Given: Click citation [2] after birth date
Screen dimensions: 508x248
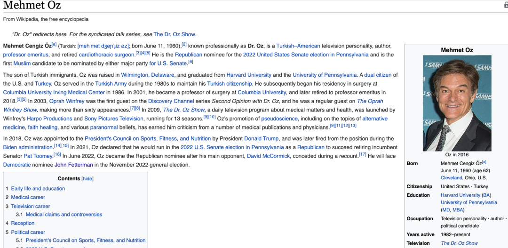Looking at the screenshot, I should click(x=184, y=44).
